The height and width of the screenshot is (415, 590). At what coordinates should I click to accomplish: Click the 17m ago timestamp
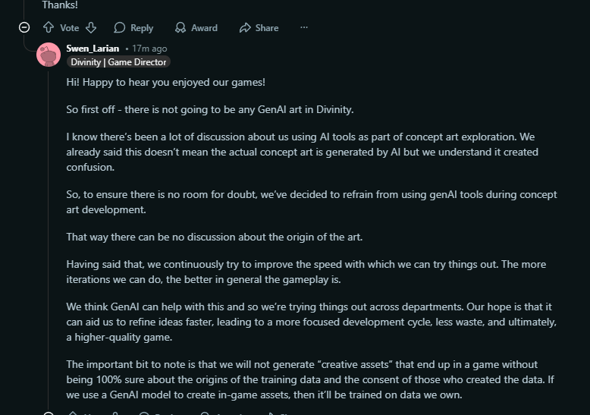click(149, 49)
